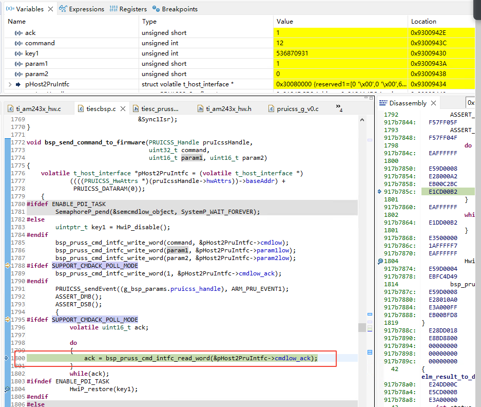Expand the pHost2PruIntfc struct variable

point(10,84)
